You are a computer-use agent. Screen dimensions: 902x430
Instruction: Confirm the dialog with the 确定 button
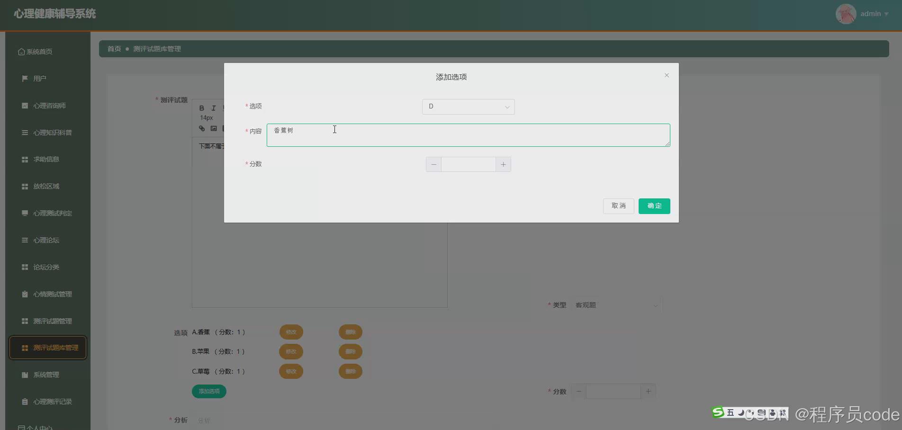pyautogui.click(x=654, y=206)
